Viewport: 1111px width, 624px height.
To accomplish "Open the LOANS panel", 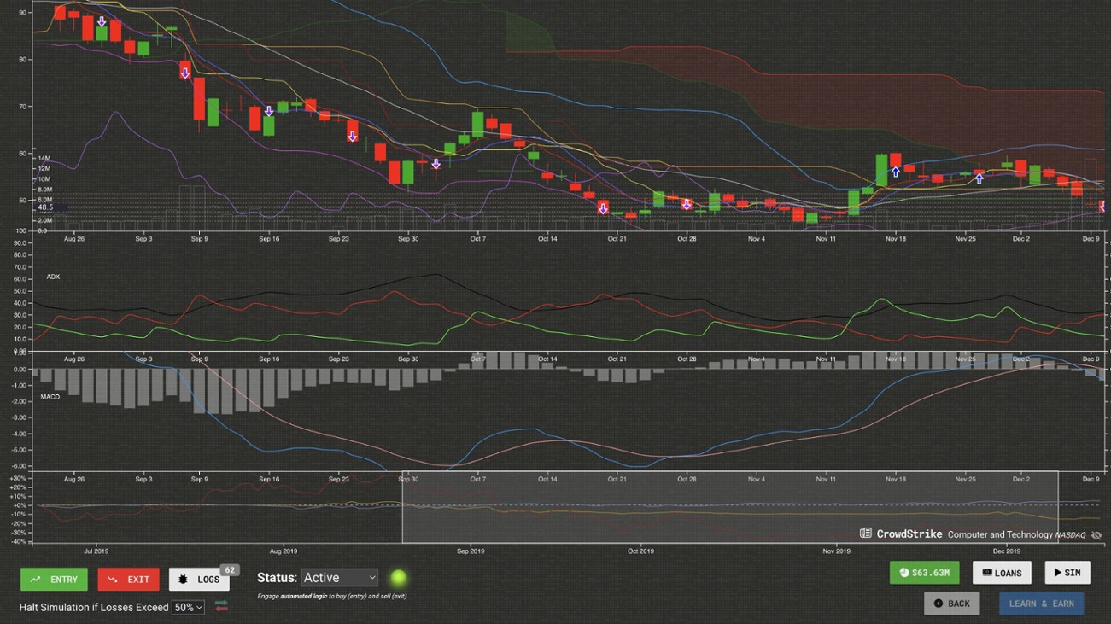I will click(x=1002, y=573).
